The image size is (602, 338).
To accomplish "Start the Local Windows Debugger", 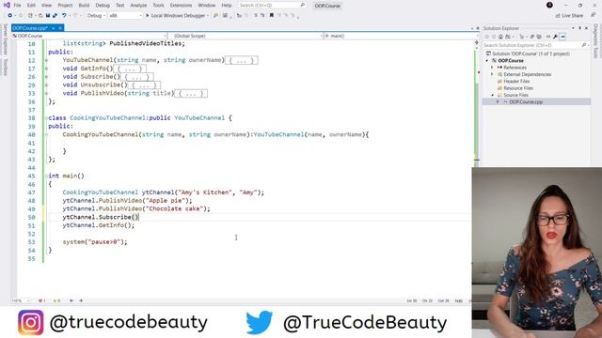I will tap(176, 16).
